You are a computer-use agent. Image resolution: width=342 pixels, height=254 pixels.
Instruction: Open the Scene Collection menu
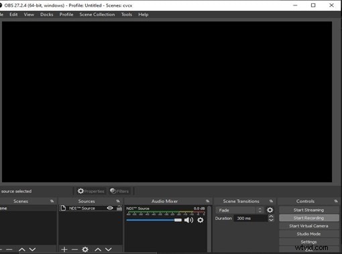(x=97, y=15)
